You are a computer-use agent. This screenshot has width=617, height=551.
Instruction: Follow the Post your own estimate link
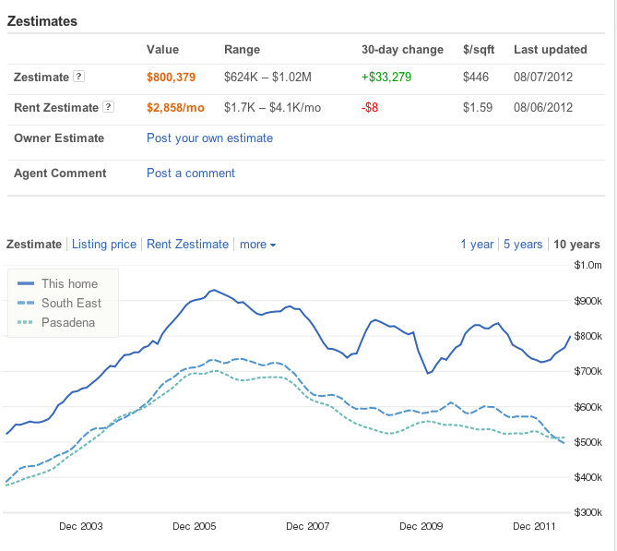coord(209,138)
